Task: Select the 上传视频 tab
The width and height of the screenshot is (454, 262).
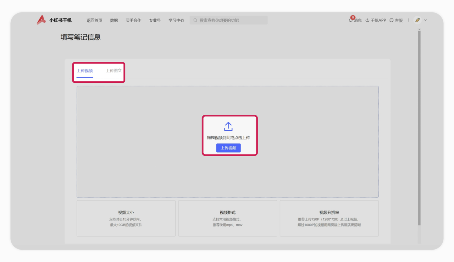Action: 85,71
